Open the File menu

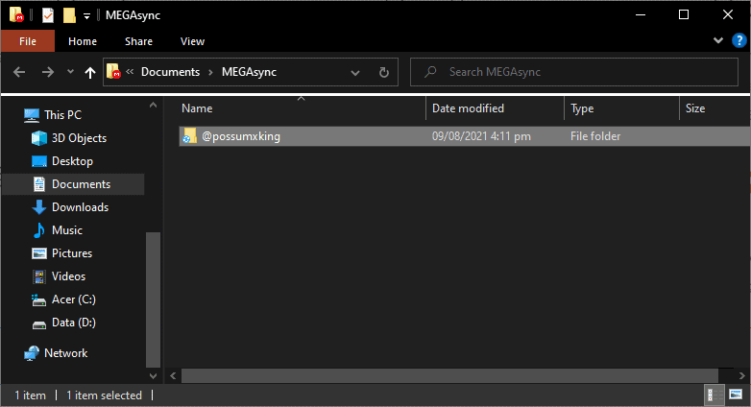click(28, 41)
